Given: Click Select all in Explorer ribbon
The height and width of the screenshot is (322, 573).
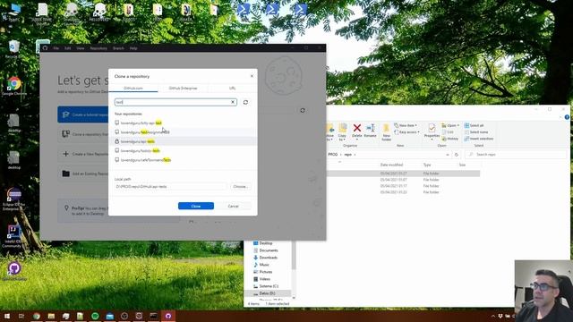Looking at the screenshot, I should coord(474,125).
